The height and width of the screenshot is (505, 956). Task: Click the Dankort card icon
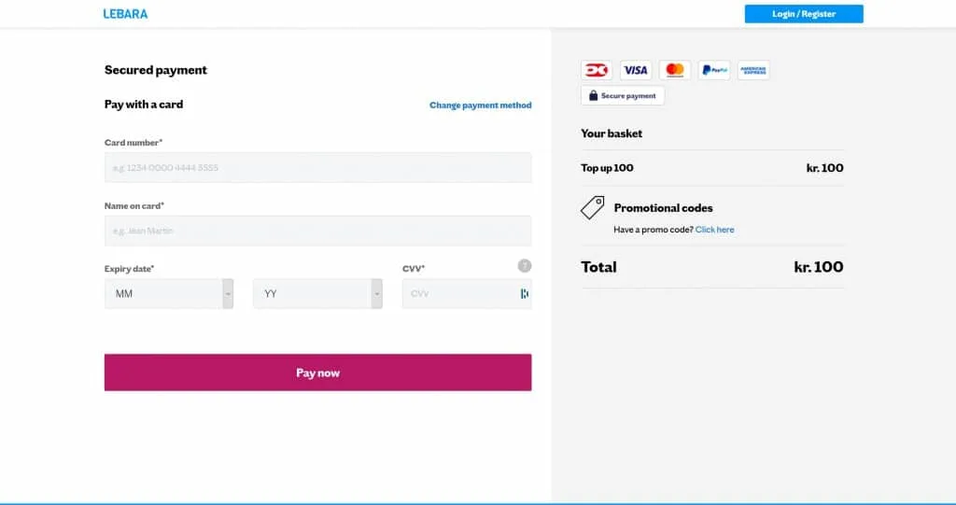pyautogui.click(x=597, y=70)
